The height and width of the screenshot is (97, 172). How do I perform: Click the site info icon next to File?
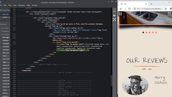135,9
